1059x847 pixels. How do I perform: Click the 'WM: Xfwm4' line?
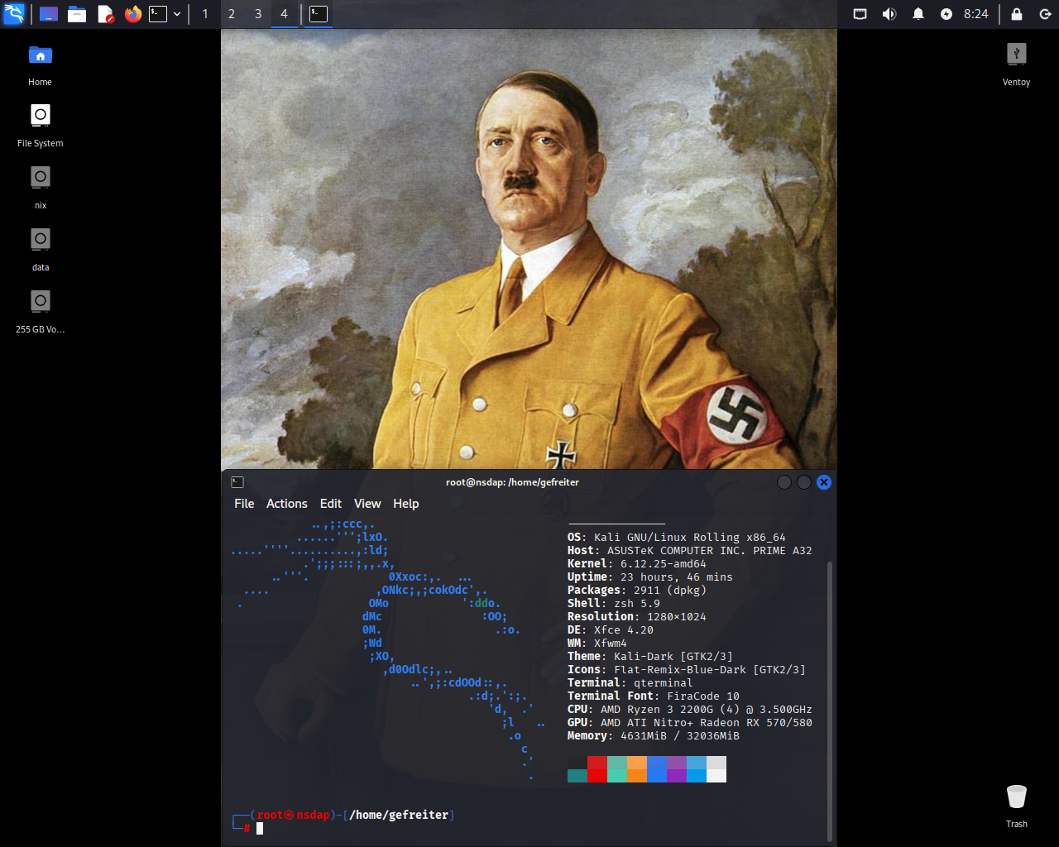(597, 644)
